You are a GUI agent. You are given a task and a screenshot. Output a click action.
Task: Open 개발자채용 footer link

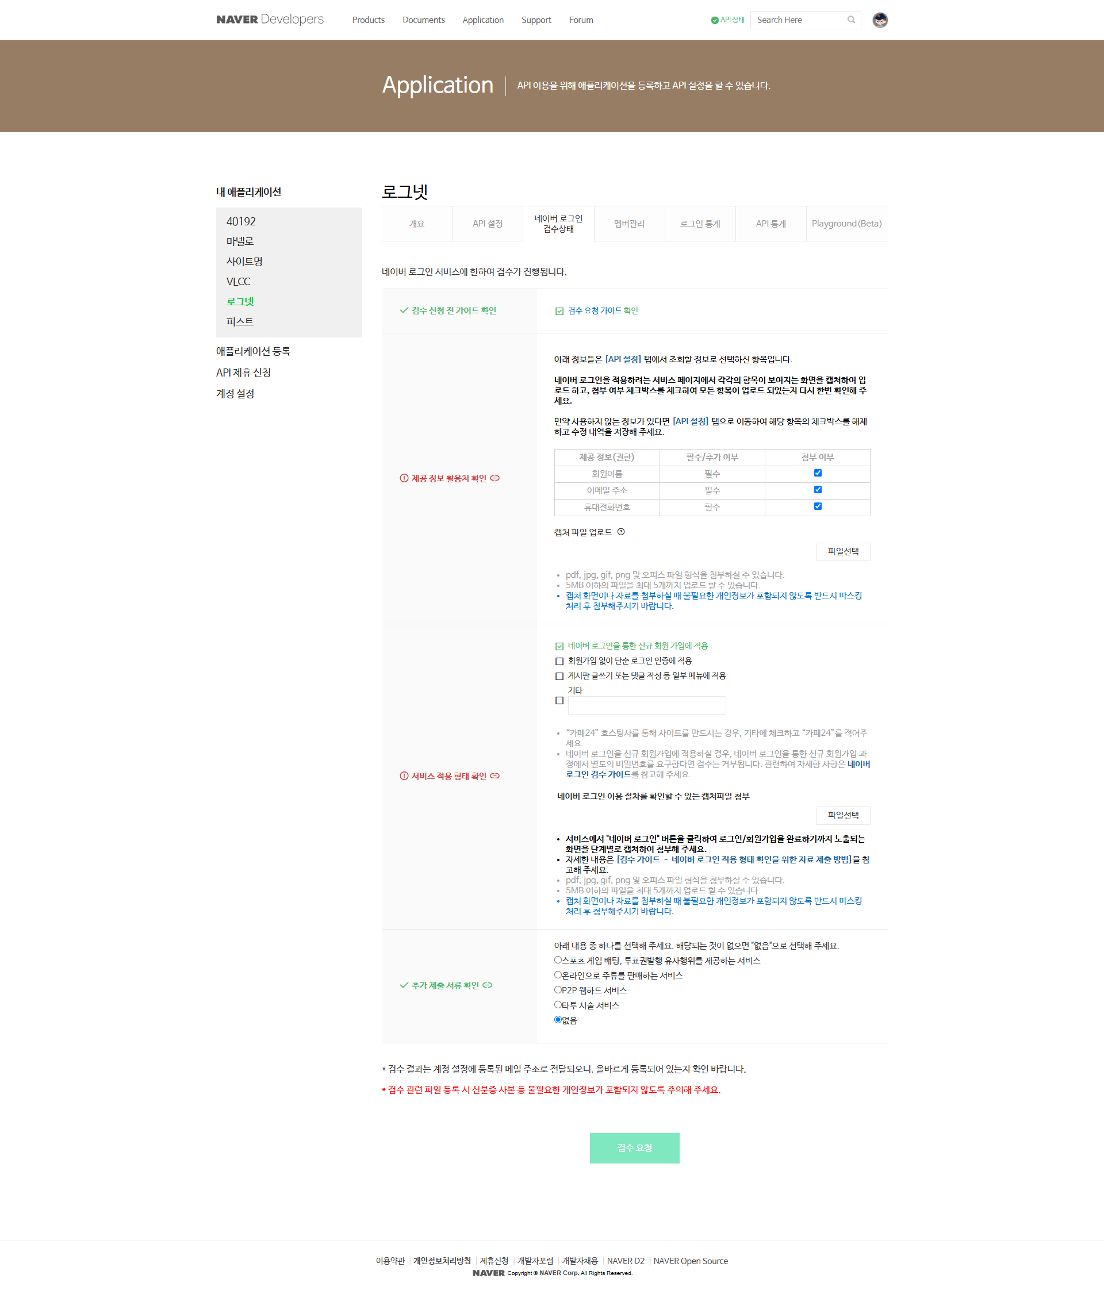(580, 1261)
